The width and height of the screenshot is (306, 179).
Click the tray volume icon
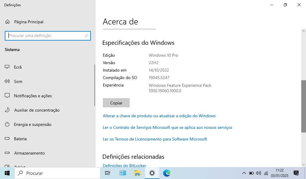tap(258, 173)
